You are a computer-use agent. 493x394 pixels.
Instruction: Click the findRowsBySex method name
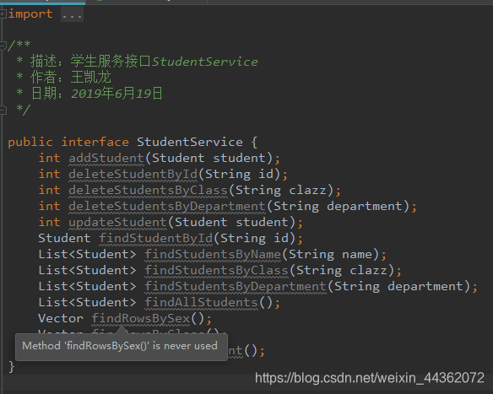(141, 319)
